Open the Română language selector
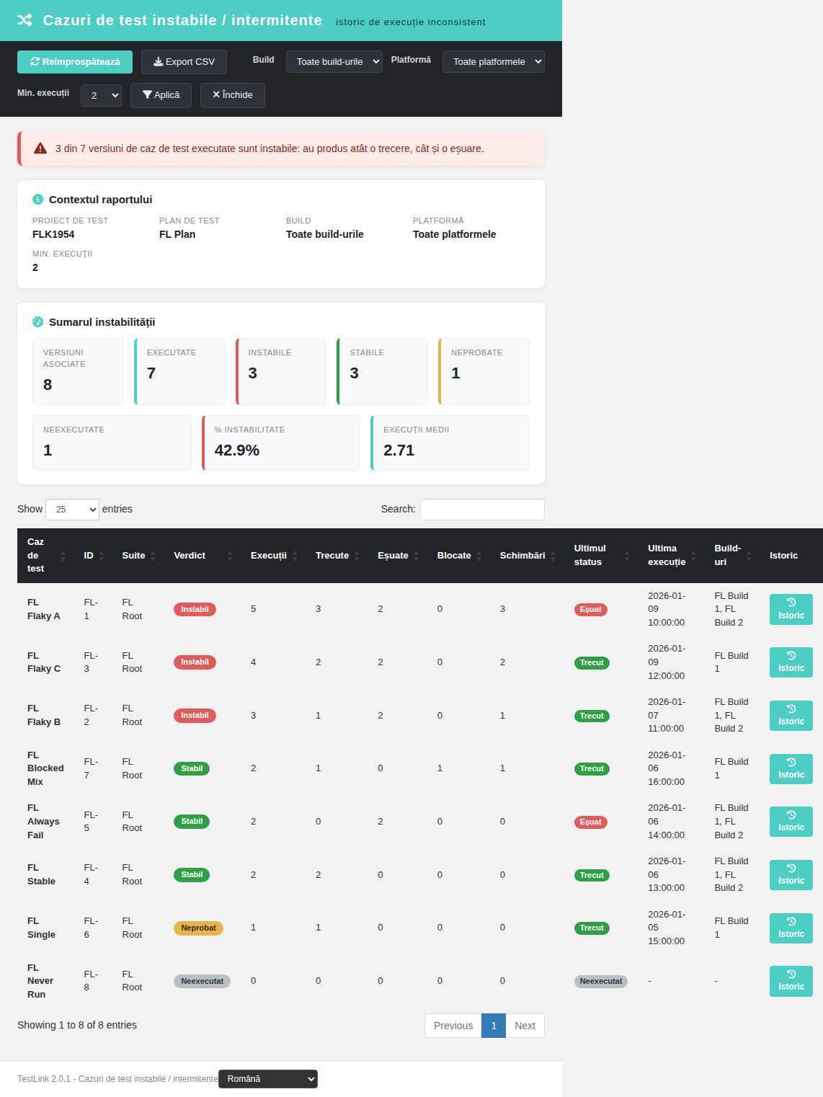 (268, 1079)
